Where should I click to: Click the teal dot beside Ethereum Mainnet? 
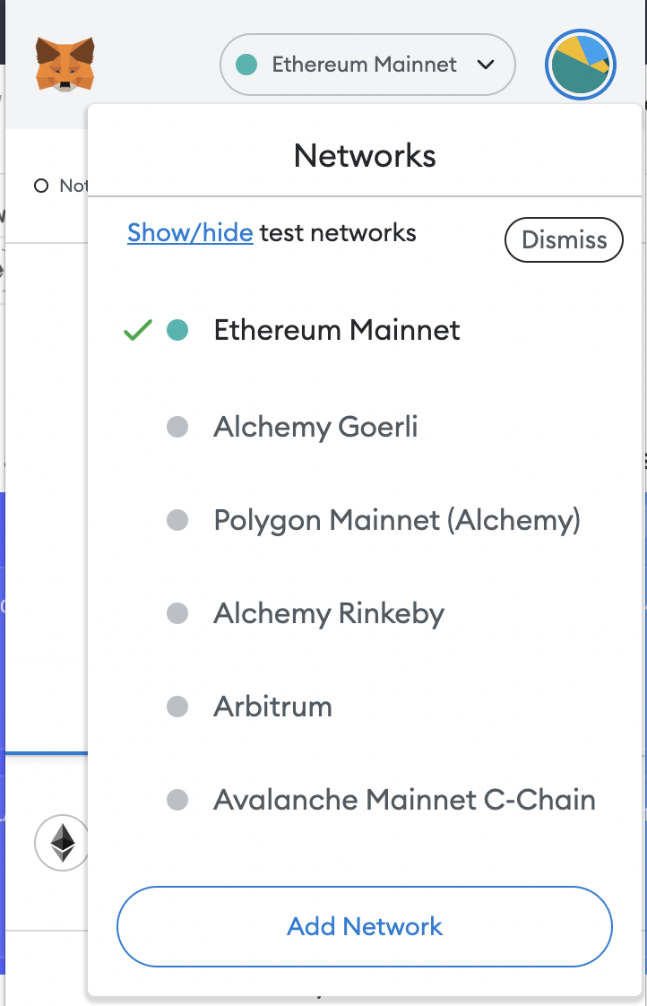tap(177, 330)
